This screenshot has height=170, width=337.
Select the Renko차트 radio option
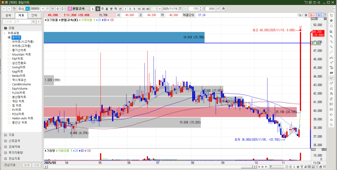point(9,76)
